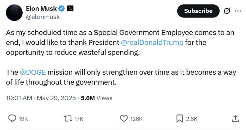
Task: Repost this post using the arrows icon
Action: (68, 119)
